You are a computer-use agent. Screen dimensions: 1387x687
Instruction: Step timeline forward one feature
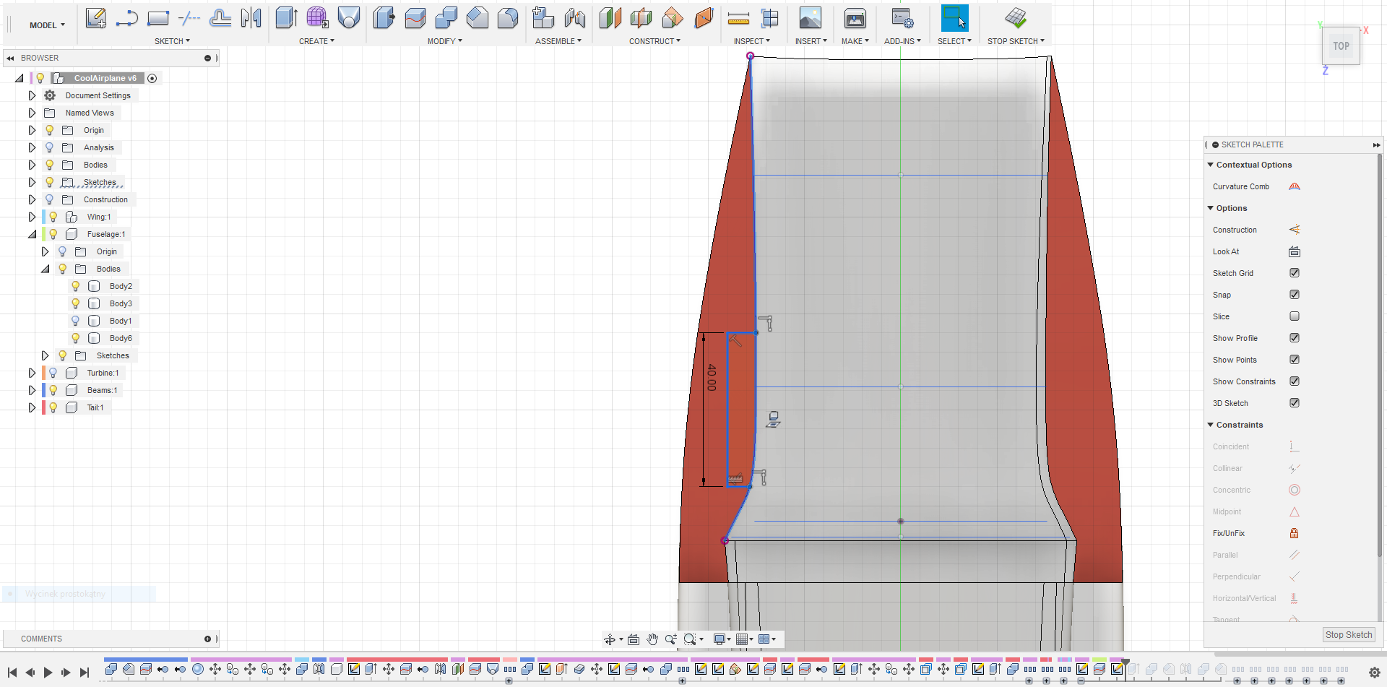pyautogui.click(x=66, y=673)
